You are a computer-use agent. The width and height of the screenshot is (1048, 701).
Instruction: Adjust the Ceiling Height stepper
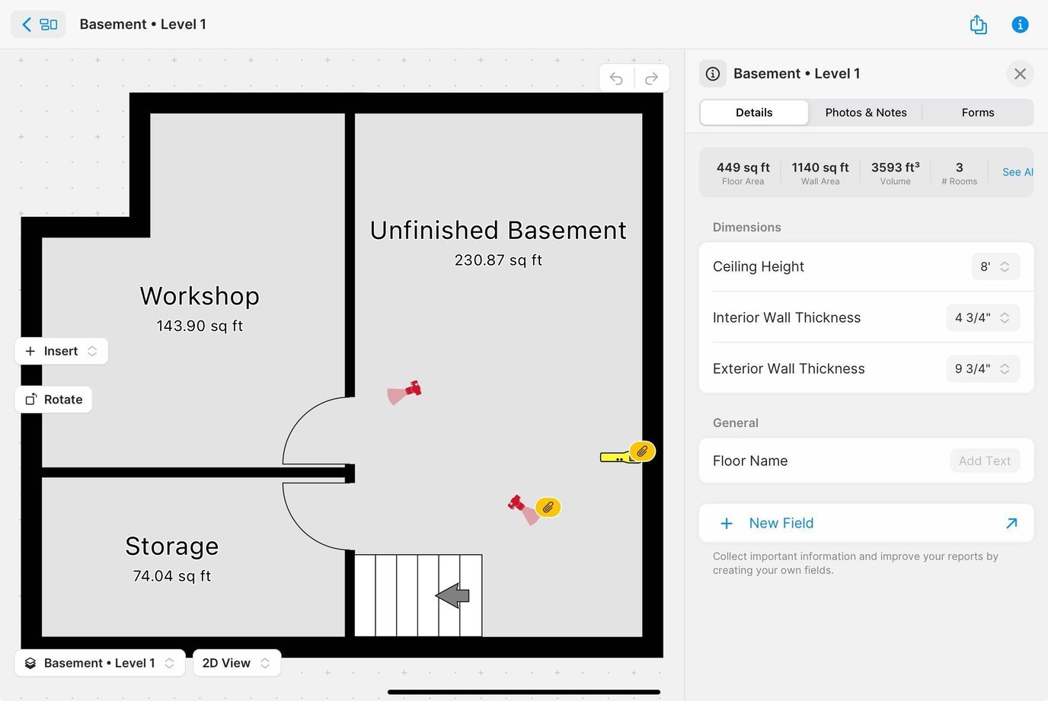click(x=995, y=267)
